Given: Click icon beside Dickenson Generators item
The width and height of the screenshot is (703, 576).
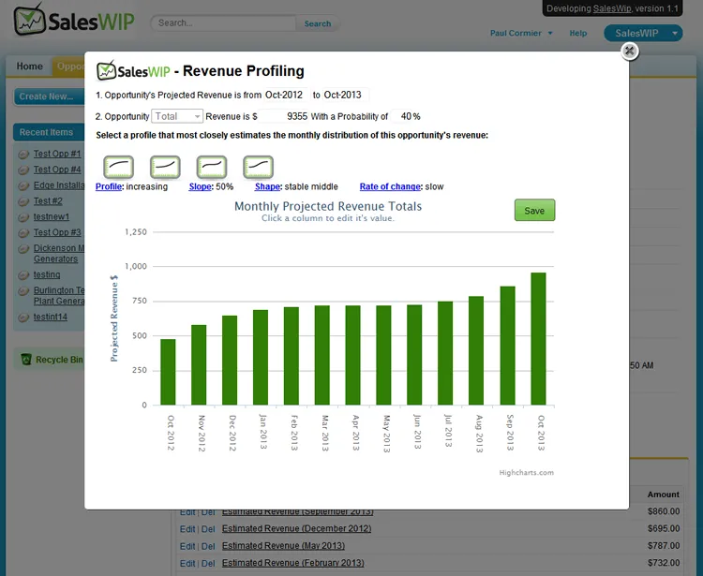Looking at the screenshot, I should coord(23,248).
